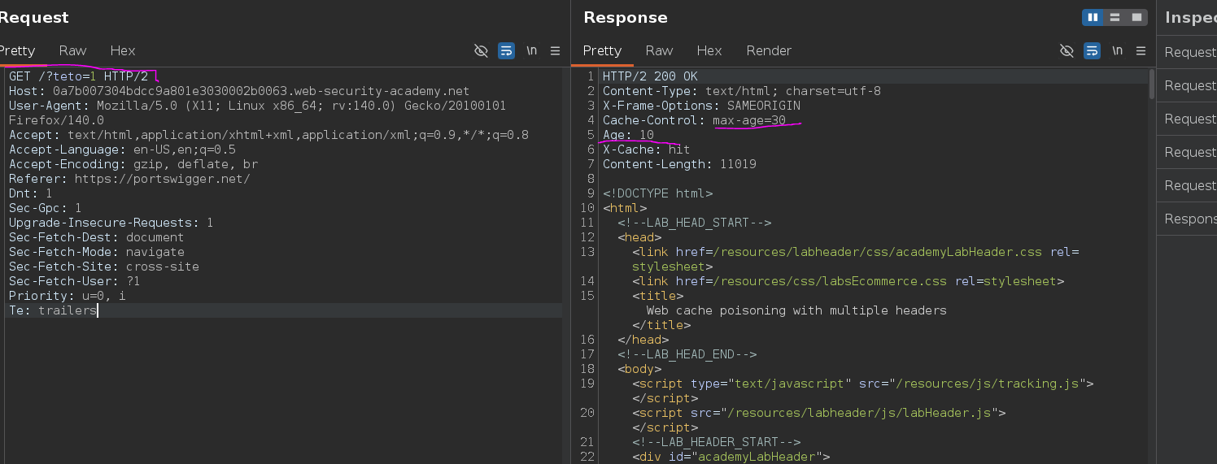This screenshot has height=464, width=1217.
Task: Click the Sec-Gpc: 1 header
Action: [45, 208]
